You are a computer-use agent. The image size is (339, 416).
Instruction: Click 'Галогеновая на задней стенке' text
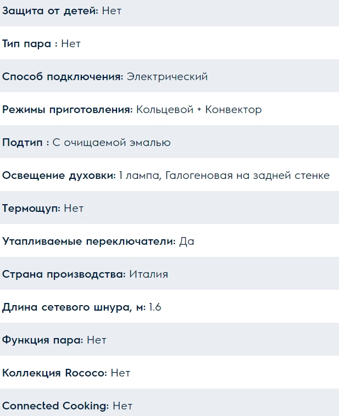[247, 176]
